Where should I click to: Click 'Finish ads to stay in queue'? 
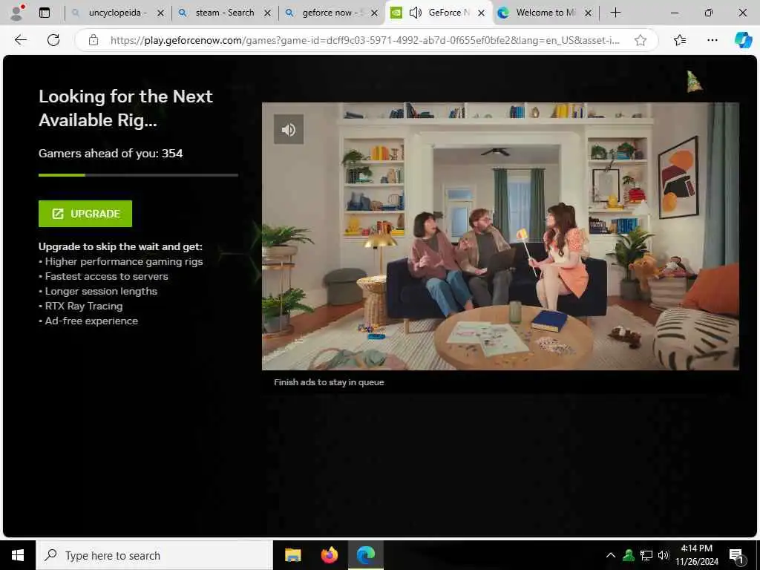pyautogui.click(x=329, y=382)
